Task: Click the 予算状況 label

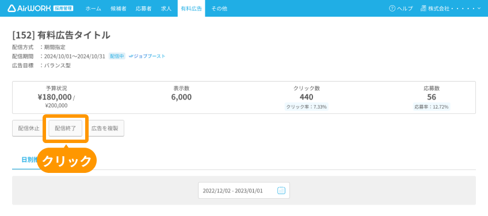Action: click(x=56, y=88)
